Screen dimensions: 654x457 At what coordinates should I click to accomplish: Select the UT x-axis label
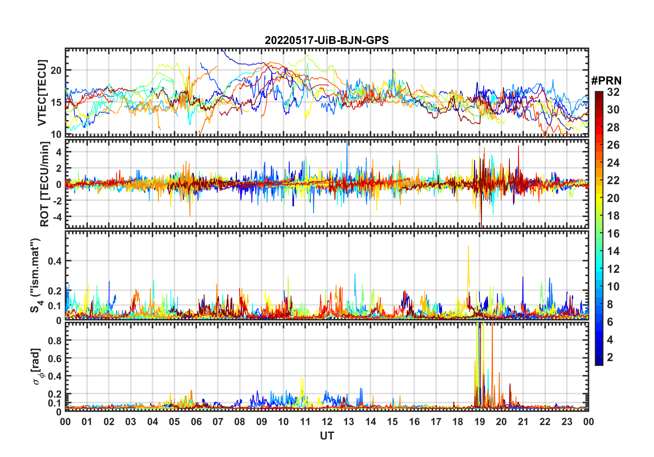(327, 436)
